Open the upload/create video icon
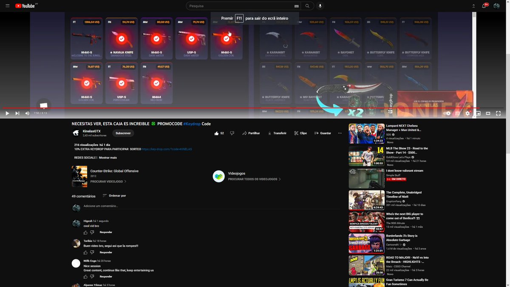Screen dimensions: 510x287 tap(474, 6)
